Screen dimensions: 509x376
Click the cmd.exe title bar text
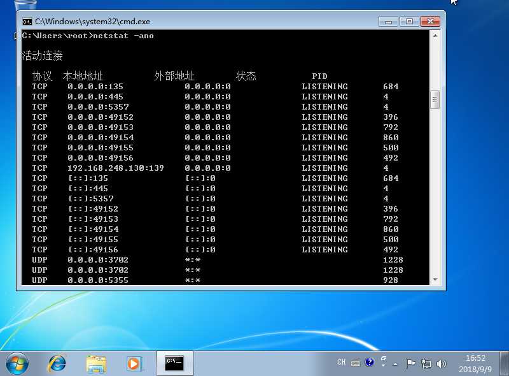[x=92, y=22]
